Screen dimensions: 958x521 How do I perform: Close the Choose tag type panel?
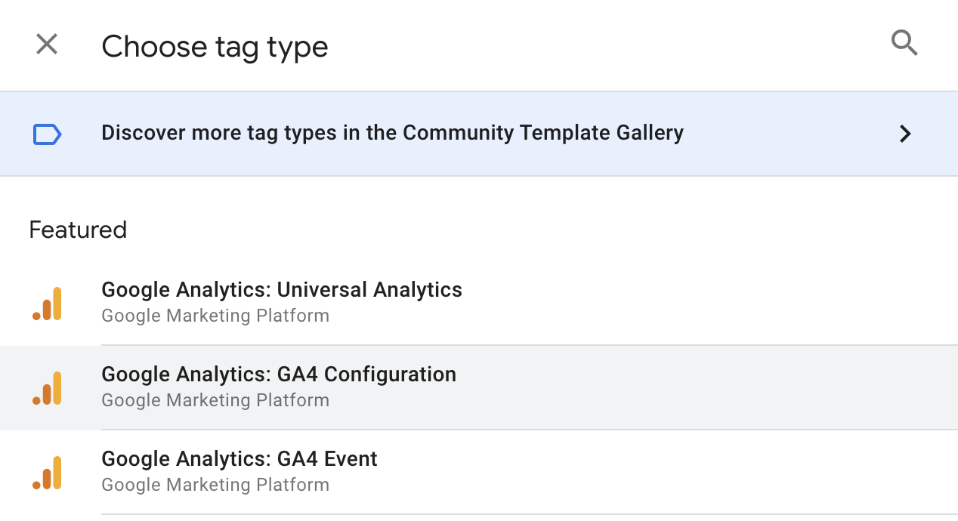47,45
